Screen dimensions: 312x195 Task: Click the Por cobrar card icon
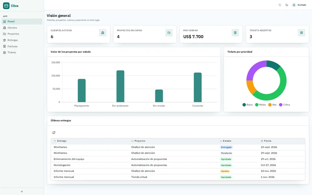pyautogui.click(x=235, y=32)
